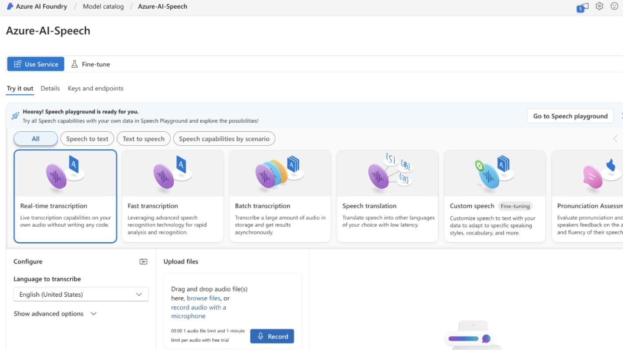Select the Custom speech fine-tuning card
The image size is (623, 350).
click(x=494, y=196)
